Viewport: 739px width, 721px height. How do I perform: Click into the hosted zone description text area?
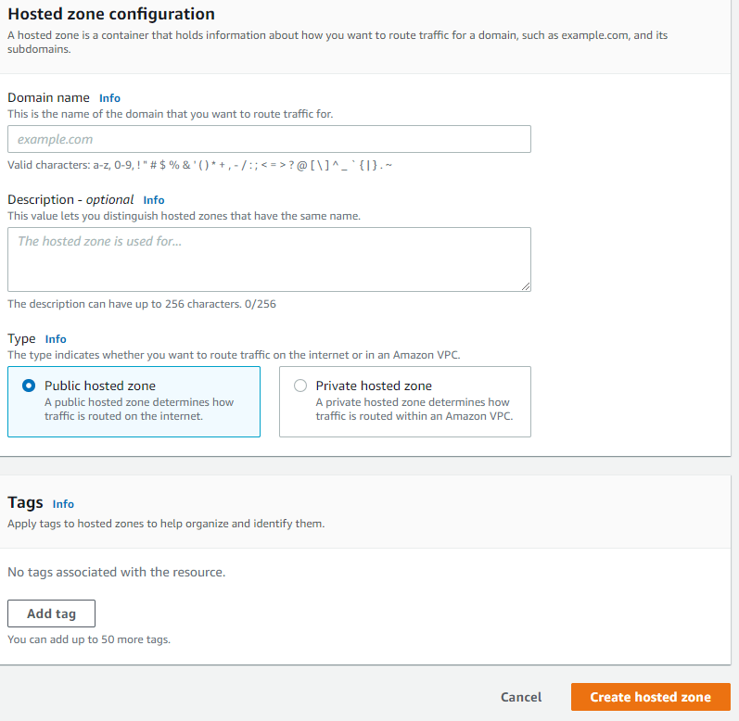pyautogui.click(x=269, y=259)
